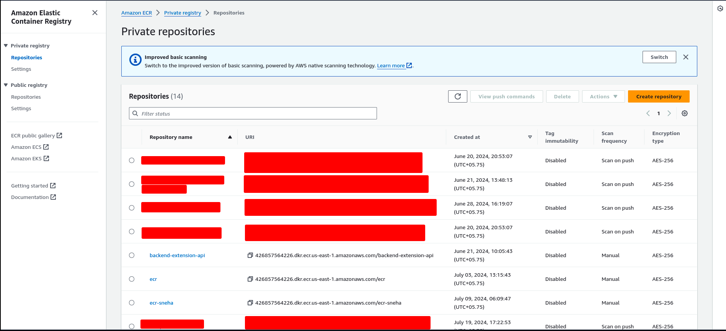Click top-right side panel clock icon
The width and height of the screenshot is (726, 331).
click(x=720, y=8)
